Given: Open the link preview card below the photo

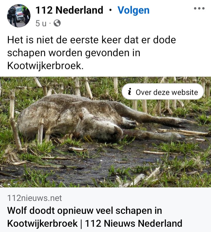Looking at the screenshot, I should click(105, 210).
